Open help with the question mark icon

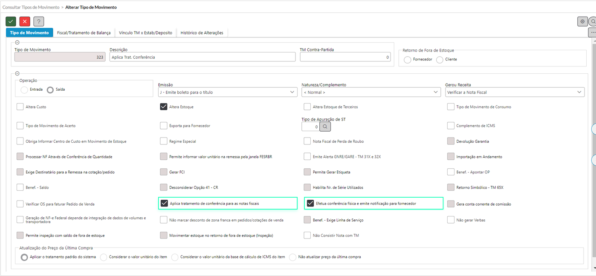click(x=39, y=21)
